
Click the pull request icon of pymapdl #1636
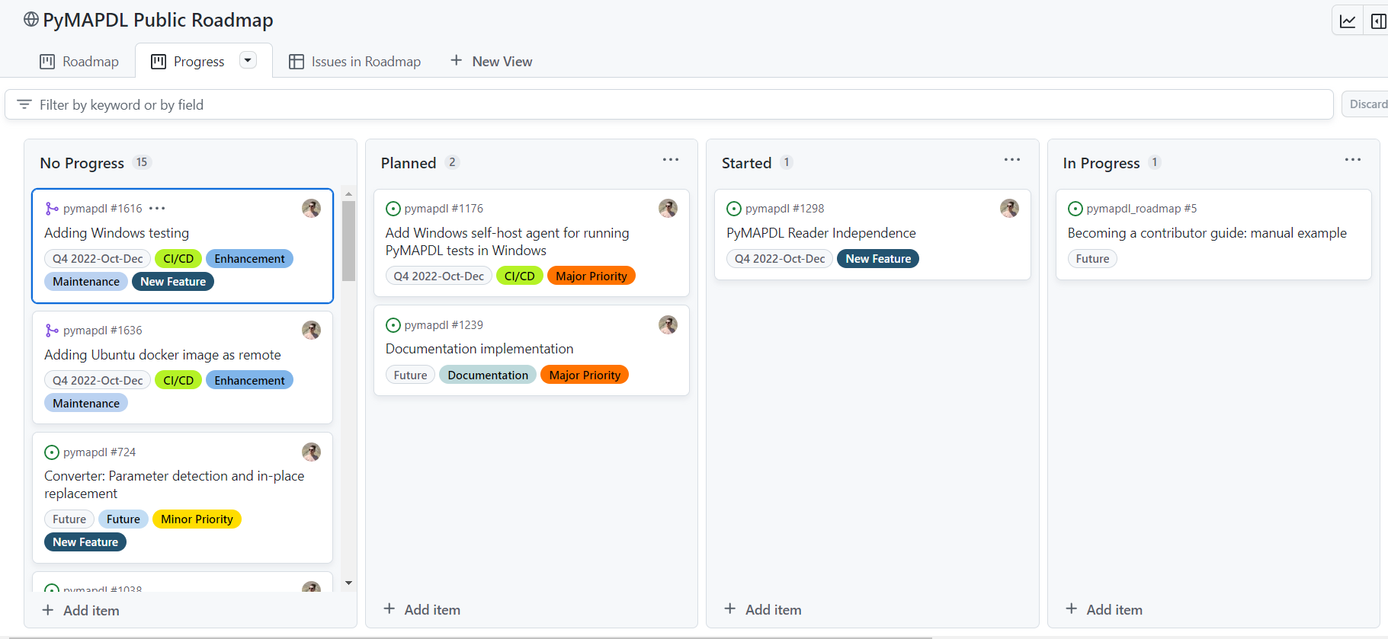(x=51, y=331)
